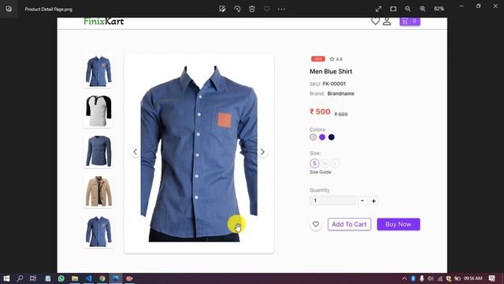Viewport: 504px width, 284px height.
Task: Click the SKU value FK-00001
Action: 334,84
